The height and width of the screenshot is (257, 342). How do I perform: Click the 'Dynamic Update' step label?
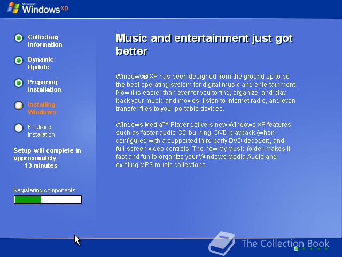tap(41, 63)
